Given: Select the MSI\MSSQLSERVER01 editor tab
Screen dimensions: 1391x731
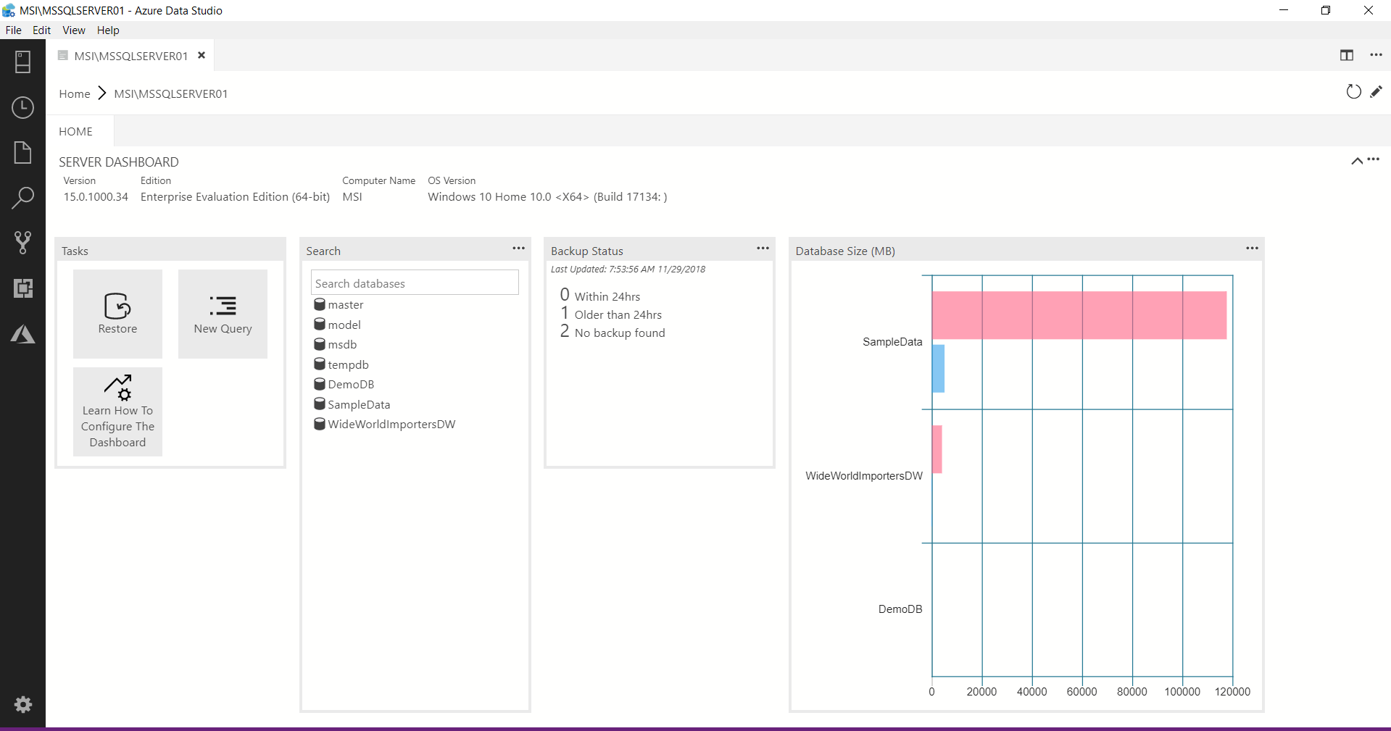Looking at the screenshot, I should (x=130, y=56).
